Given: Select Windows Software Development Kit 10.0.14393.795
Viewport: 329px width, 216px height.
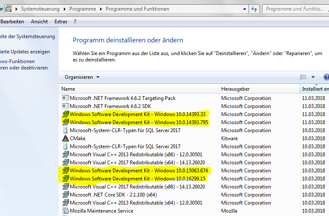Looking at the screenshot, I should pyautogui.click(x=139, y=122).
